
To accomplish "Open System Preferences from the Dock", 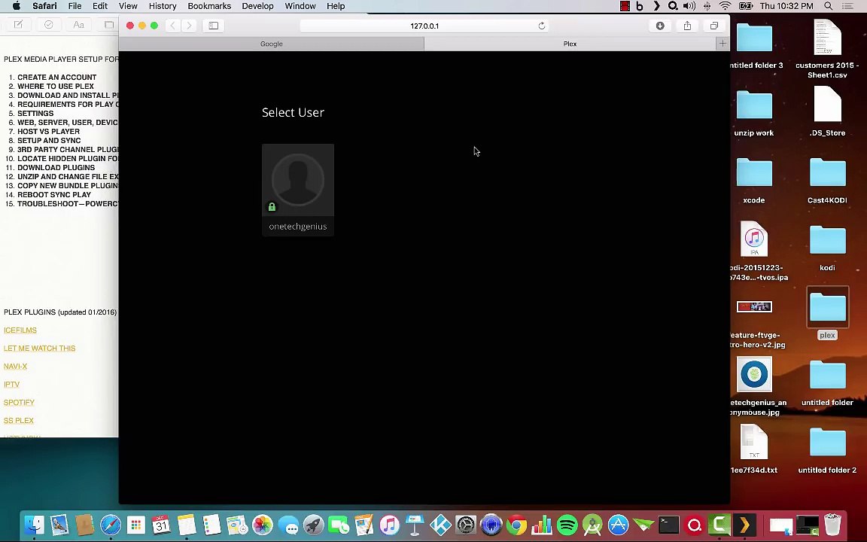I will [466, 525].
